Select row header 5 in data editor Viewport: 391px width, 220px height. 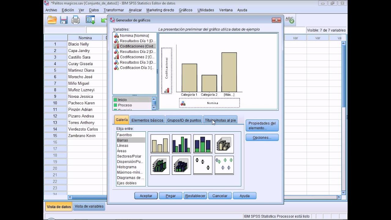[x=55, y=70]
